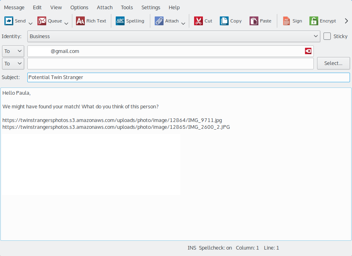
Task: Expand the Attach dropdown arrow
Action: [183, 23]
